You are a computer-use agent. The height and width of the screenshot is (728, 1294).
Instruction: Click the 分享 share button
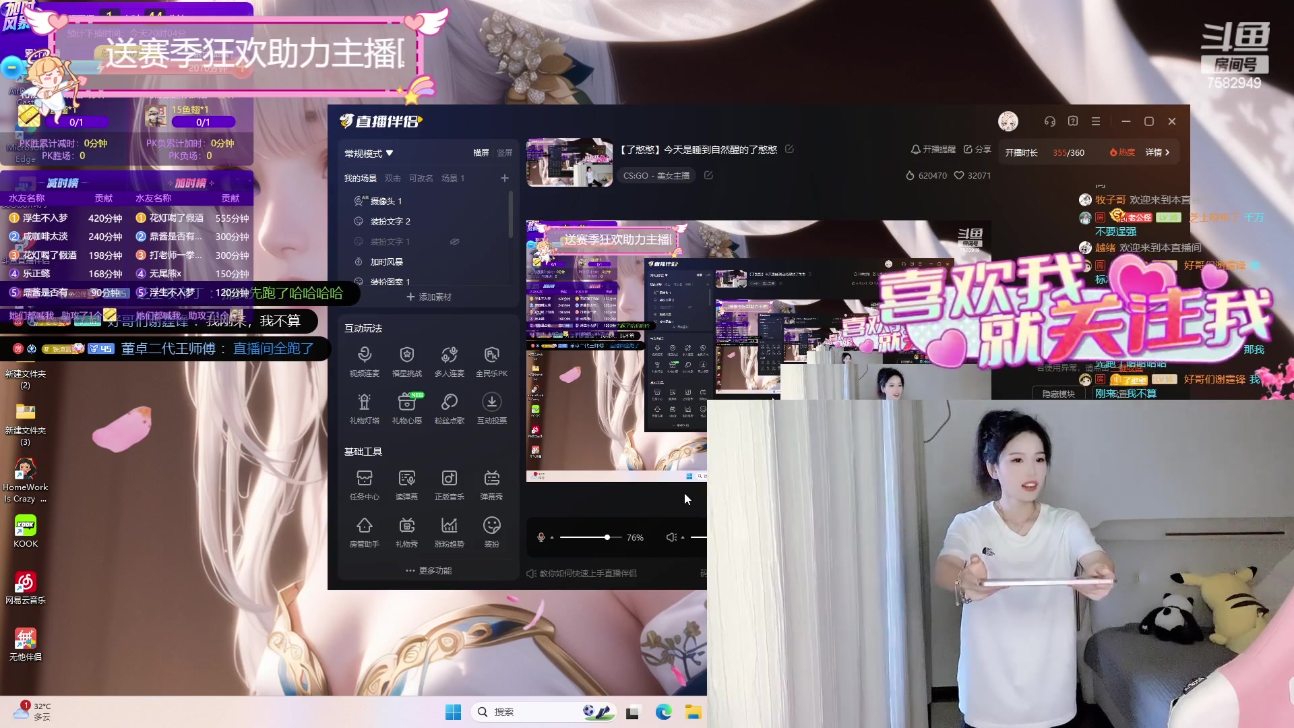(977, 150)
